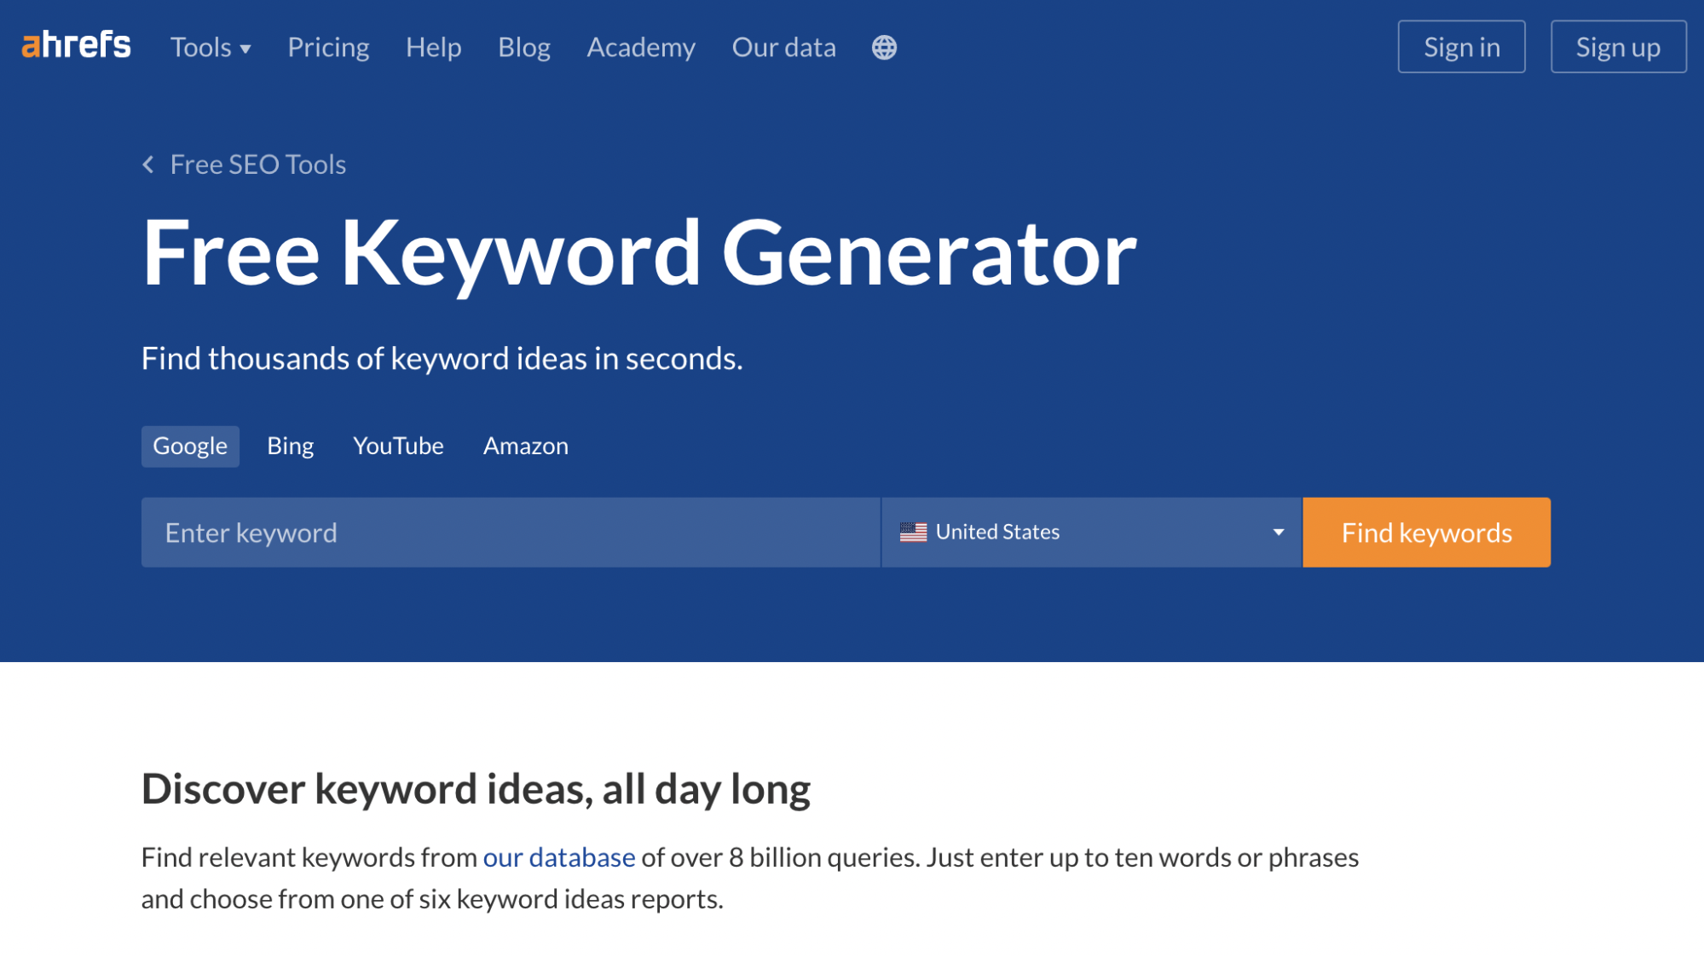Open the Pricing page
Screen dimensions: 1704x957
click(x=328, y=48)
